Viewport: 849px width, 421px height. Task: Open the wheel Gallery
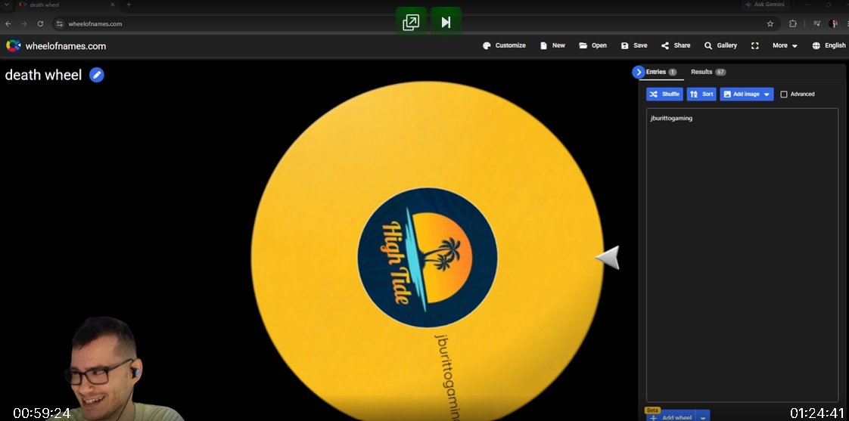[720, 45]
